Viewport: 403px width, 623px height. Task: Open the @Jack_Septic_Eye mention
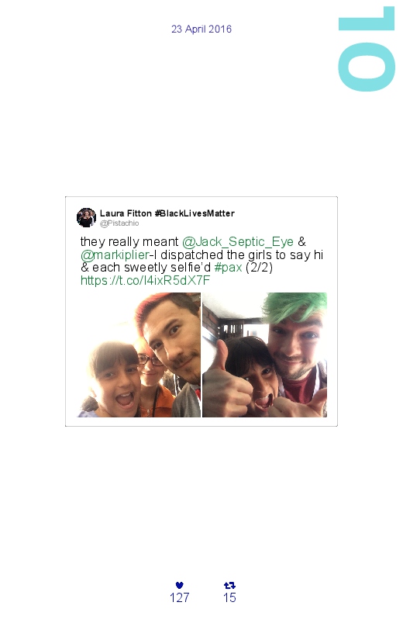point(238,241)
